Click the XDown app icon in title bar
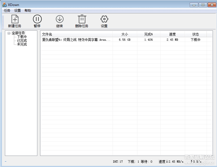Viewport: 217px width, 167px height. (x=4, y=5)
